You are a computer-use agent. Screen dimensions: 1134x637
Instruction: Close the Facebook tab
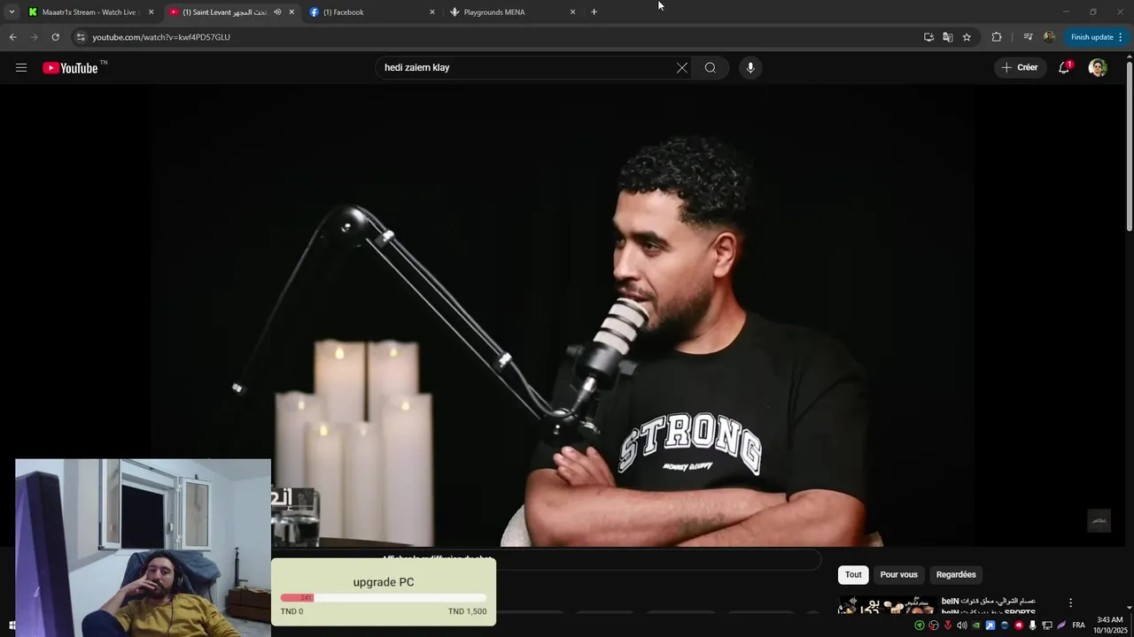pyautogui.click(x=432, y=12)
